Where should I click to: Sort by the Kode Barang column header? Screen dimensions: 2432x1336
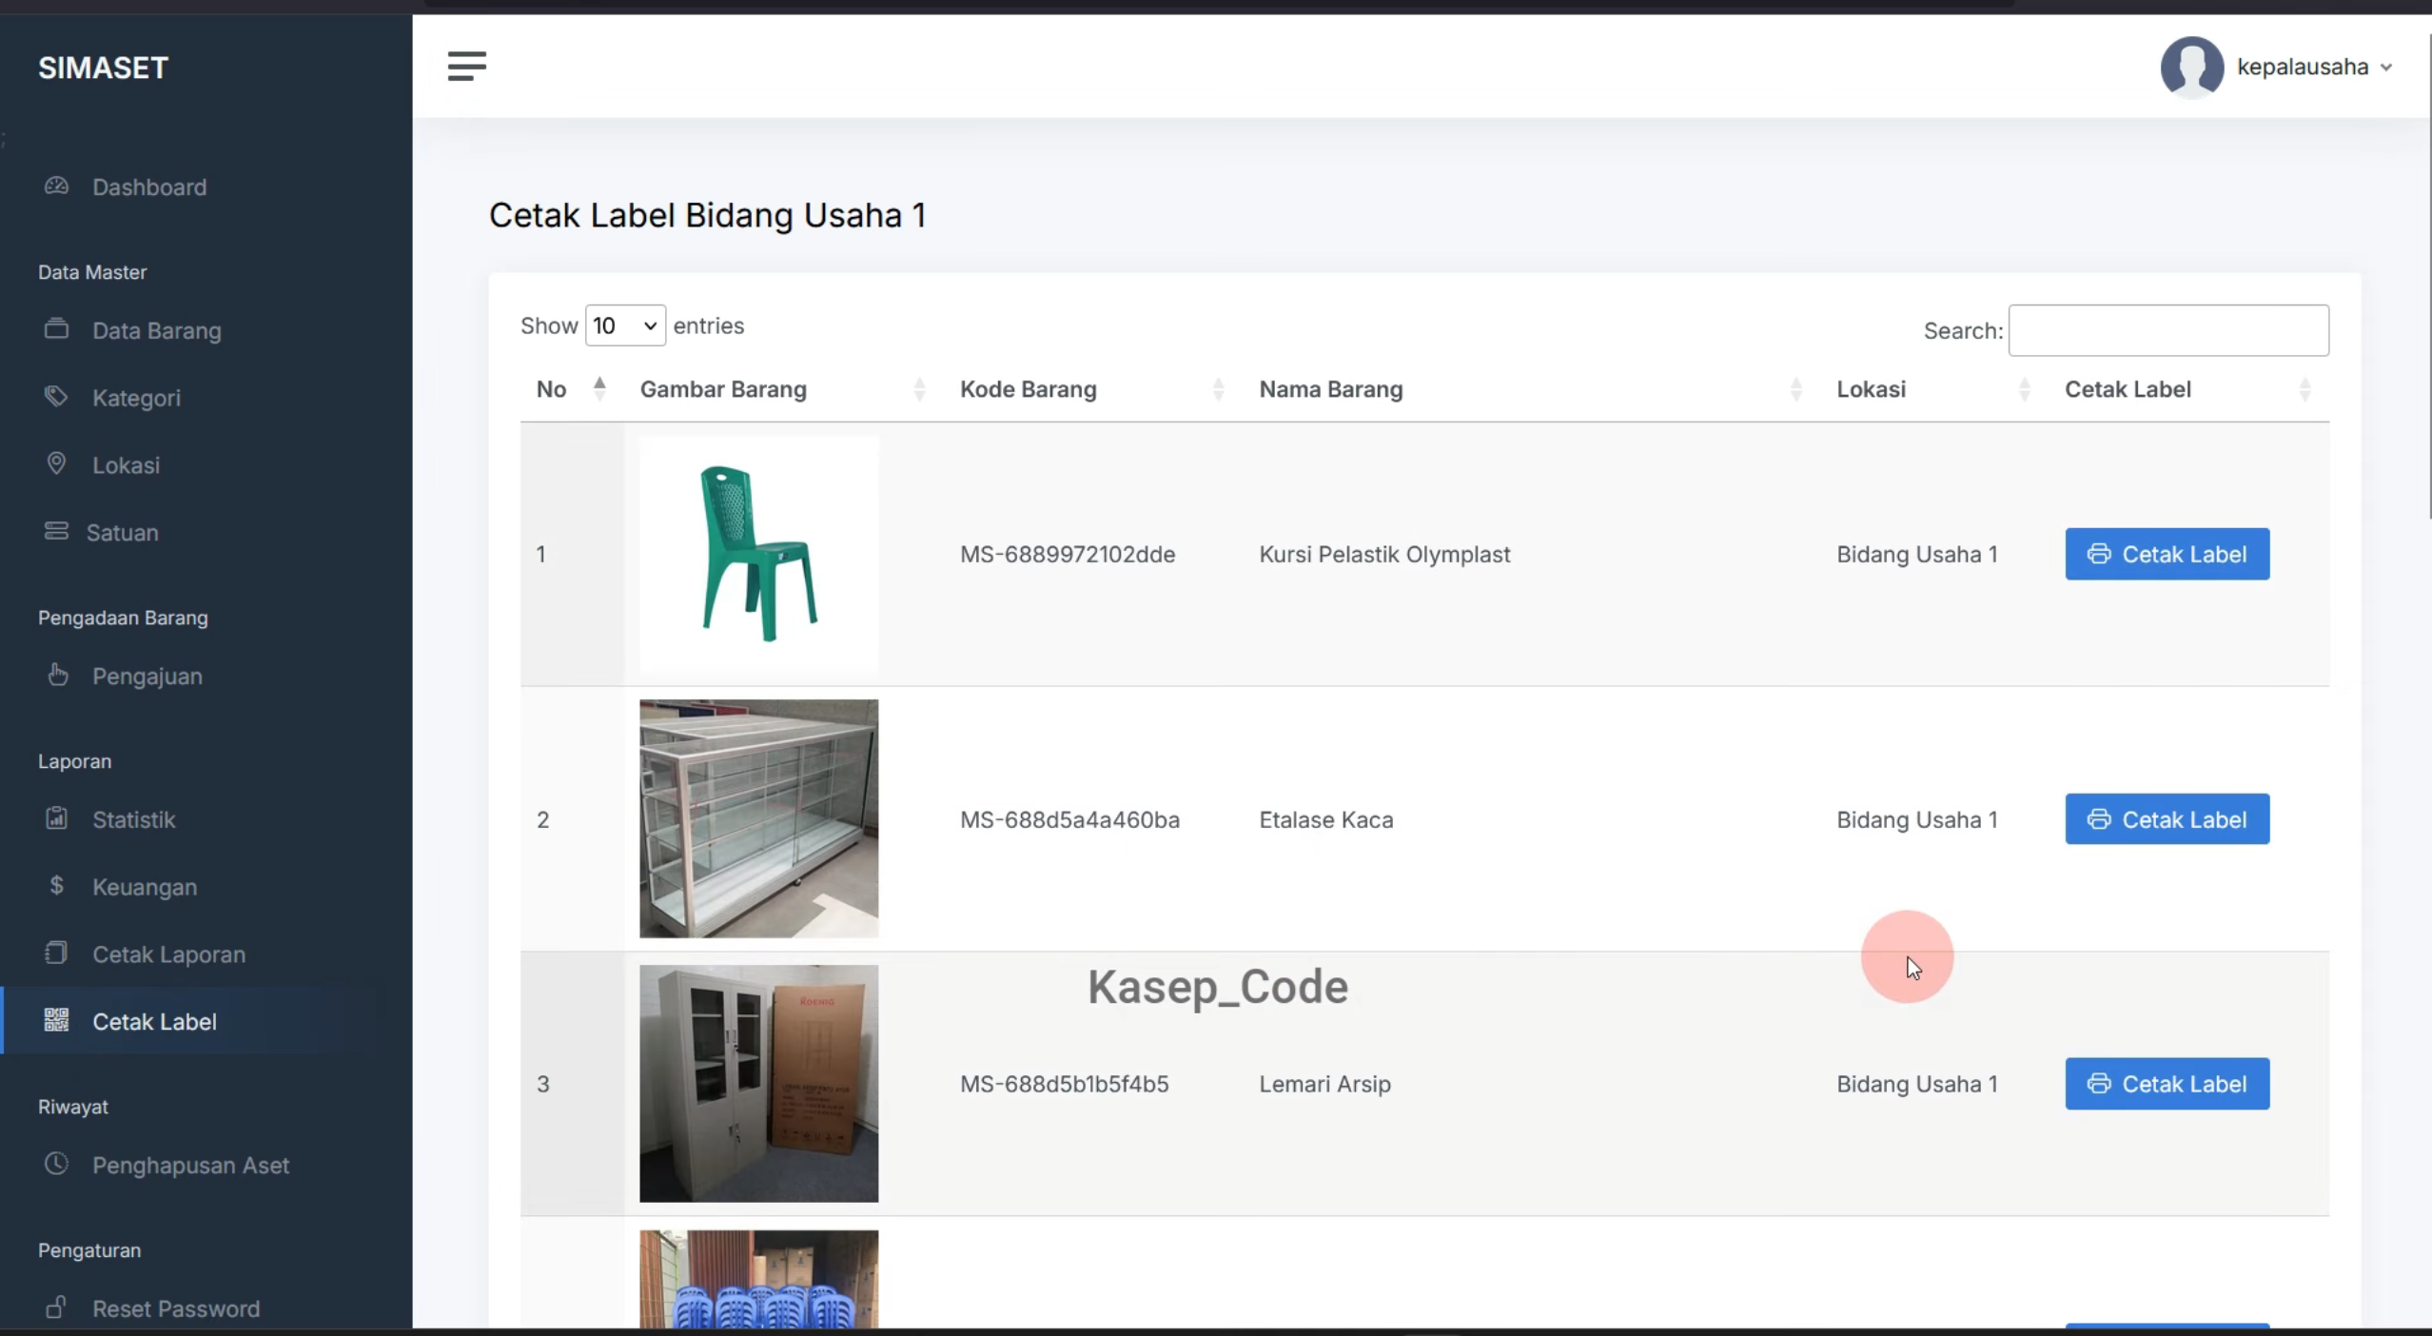pyautogui.click(x=1092, y=389)
